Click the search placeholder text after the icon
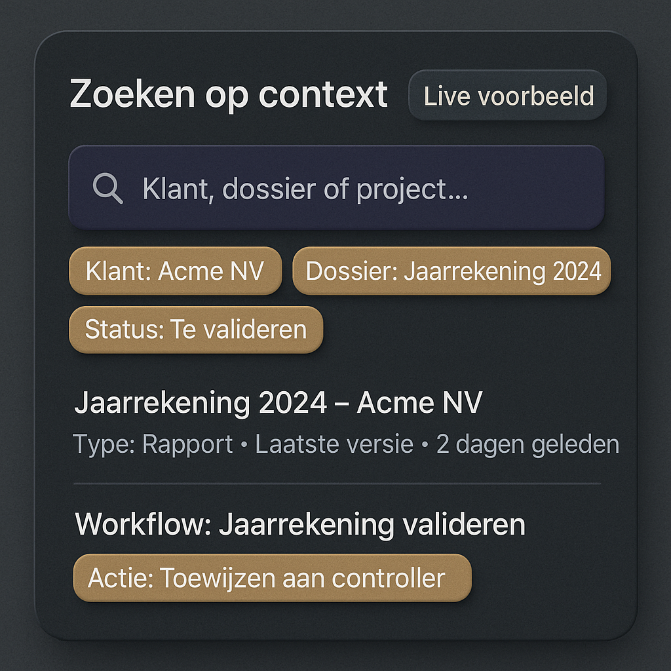 point(305,189)
